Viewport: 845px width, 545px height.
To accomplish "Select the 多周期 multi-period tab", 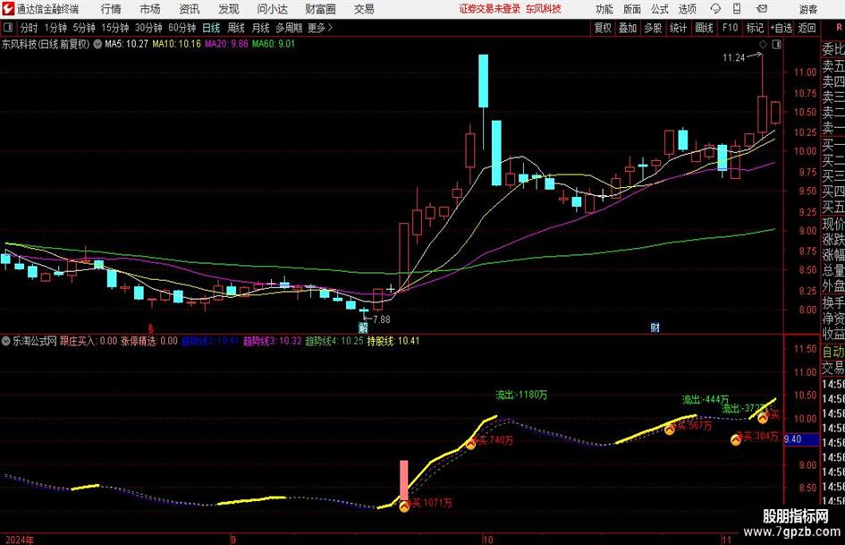I will 289,28.
